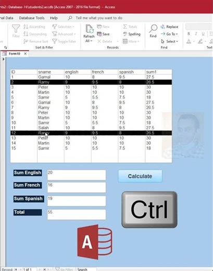Click the Tell me what you want to do box

(x=99, y=18)
